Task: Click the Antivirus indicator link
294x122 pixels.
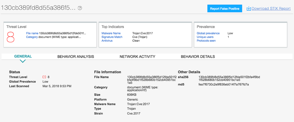Action: click(x=107, y=41)
